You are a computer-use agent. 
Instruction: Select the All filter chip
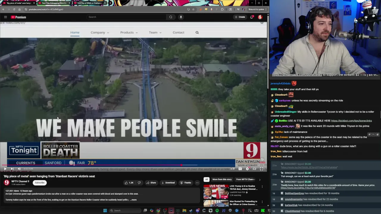[207, 180]
